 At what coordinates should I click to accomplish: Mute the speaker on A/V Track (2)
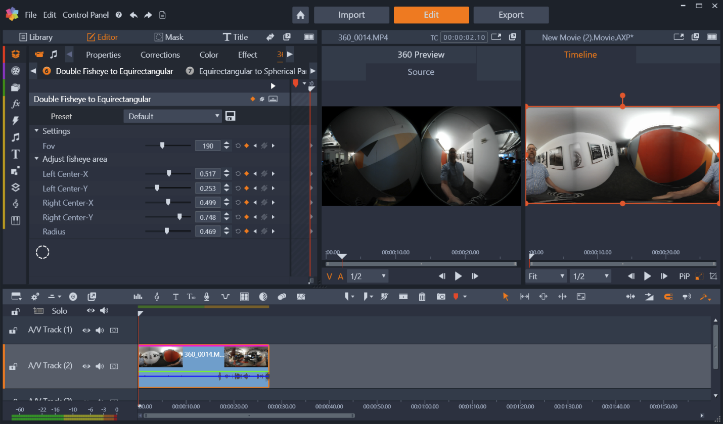tap(100, 366)
